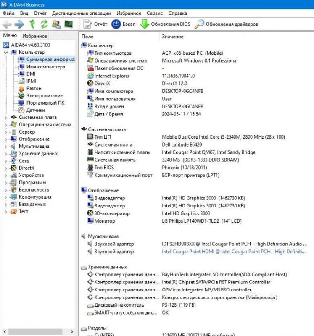The width and height of the screenshot is (314, 336).
Task: Open the Сервис menu
Action: 155,13
